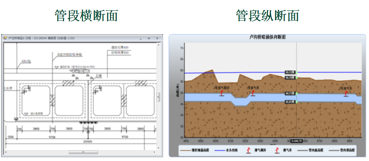Click the horizontal scrollbar left arrow
The width and height of the screenshot is (369, 161).
click(x=5, y=152)
